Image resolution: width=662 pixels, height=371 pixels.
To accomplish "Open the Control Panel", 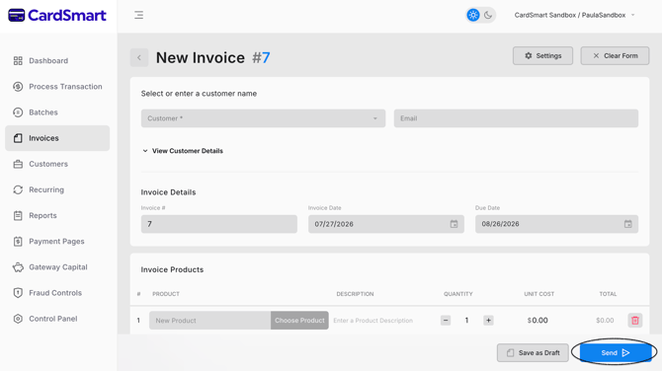I will point(57,319).
